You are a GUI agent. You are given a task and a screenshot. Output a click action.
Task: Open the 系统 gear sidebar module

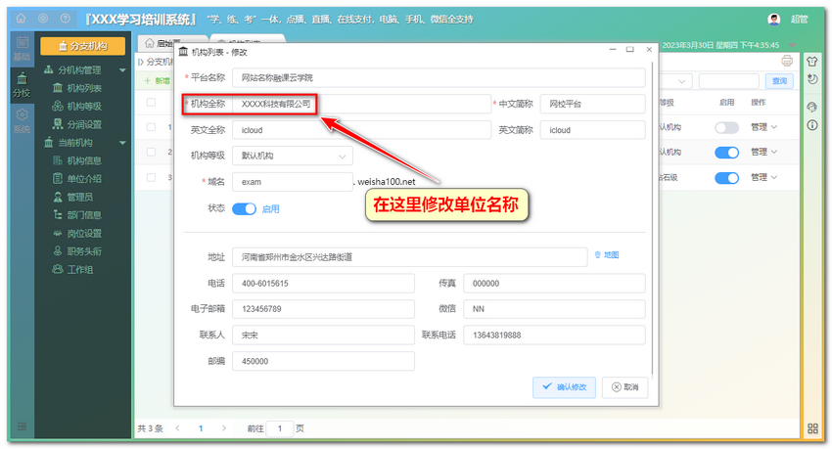[x=22, y=121]
